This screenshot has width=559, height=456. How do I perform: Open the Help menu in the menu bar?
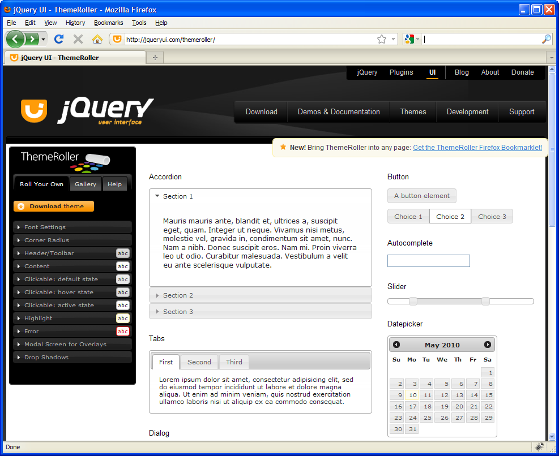pos(161,23)
